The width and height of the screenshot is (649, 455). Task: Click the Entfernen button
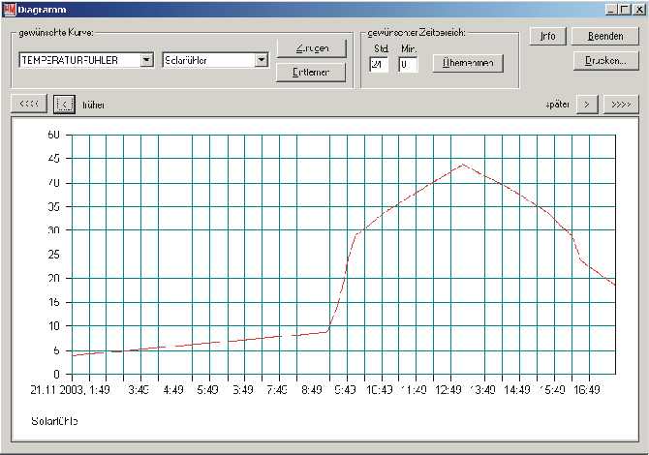[x=311, y=73]
